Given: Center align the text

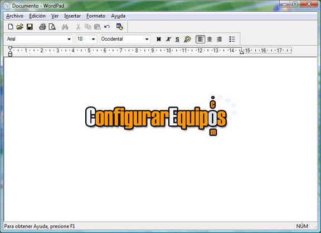Looking at the screenshot, I should pyautogui.click(x=210, y=39).
